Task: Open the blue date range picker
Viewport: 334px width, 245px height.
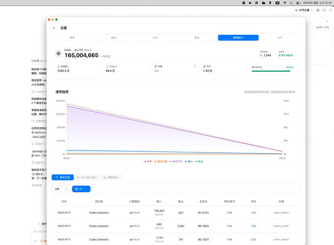Action: 81,189
